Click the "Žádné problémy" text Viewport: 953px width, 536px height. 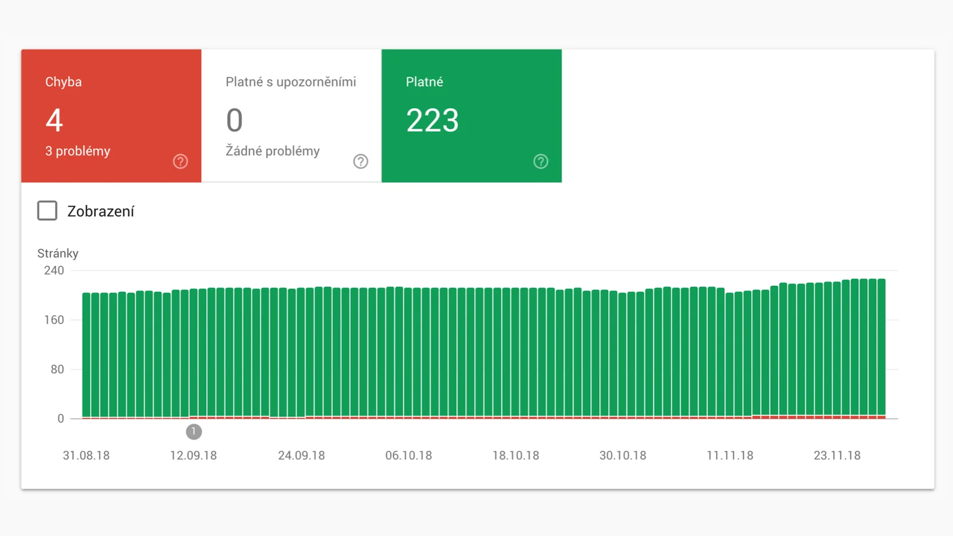point(273,151)
